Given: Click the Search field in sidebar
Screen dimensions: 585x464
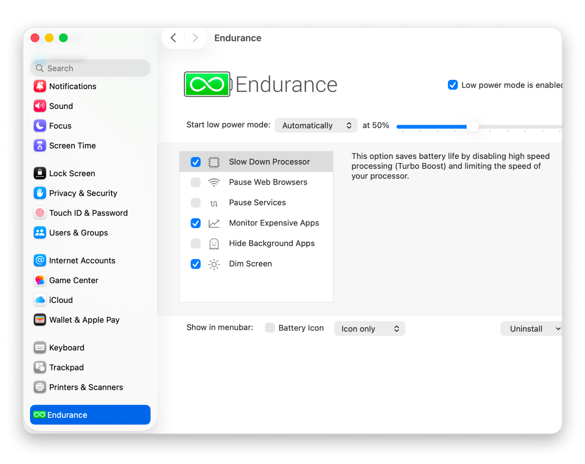Looking at the screenshot, I should tap(90, 68).
